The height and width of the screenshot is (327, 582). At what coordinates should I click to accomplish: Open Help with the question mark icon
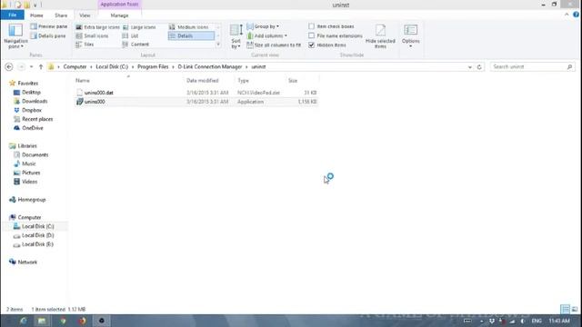pyautogui.click(x=576, y=15)
